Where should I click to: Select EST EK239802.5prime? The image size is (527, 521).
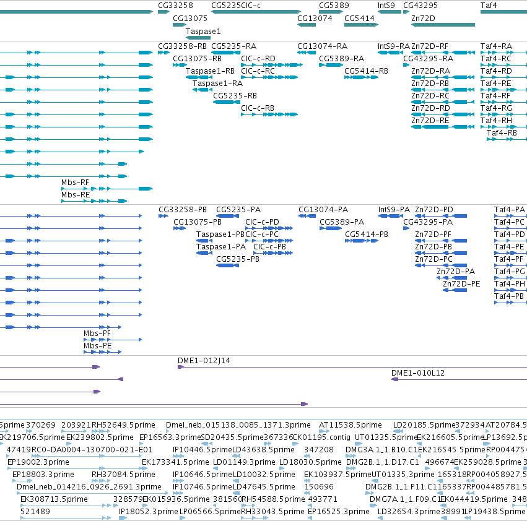point(70,444)
